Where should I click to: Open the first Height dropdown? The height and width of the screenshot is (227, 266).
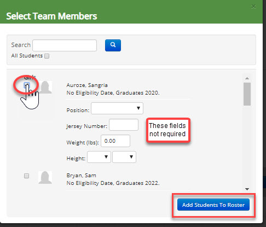pyautogui.click(x=99, y=157)
